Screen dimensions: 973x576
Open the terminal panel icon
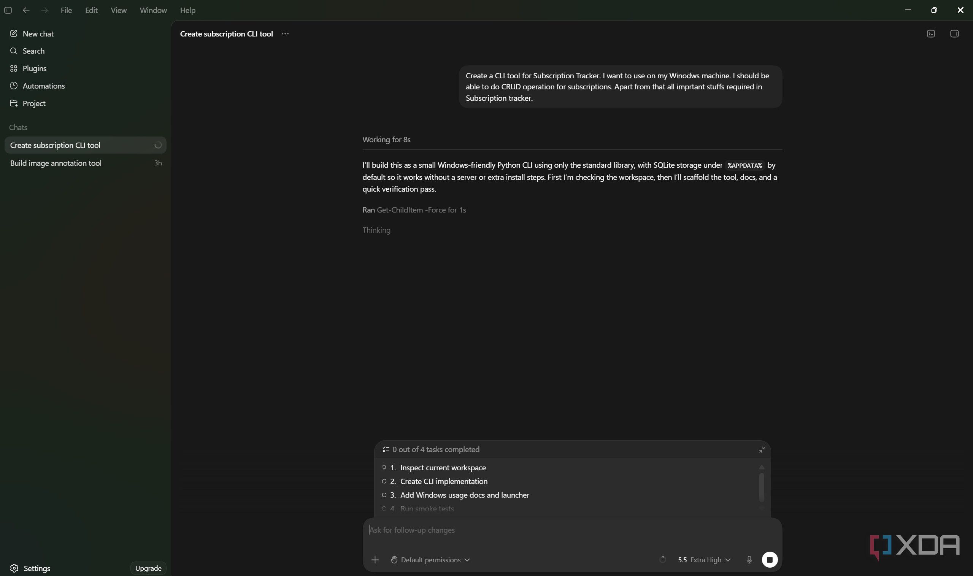(x=931, y=34)
